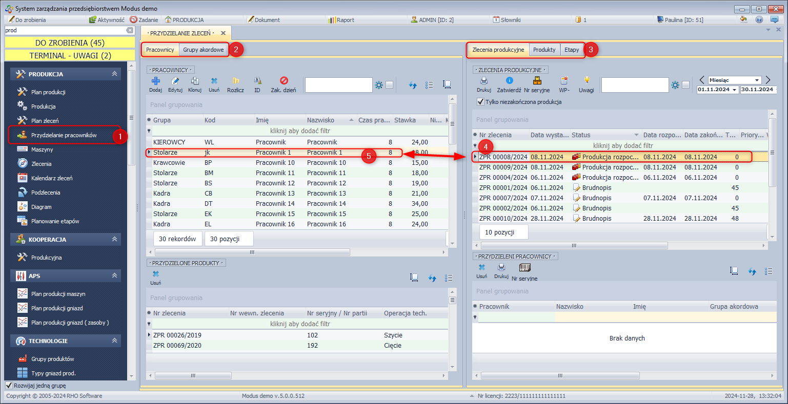Switch to the Produkty tab

click(544, 50)
